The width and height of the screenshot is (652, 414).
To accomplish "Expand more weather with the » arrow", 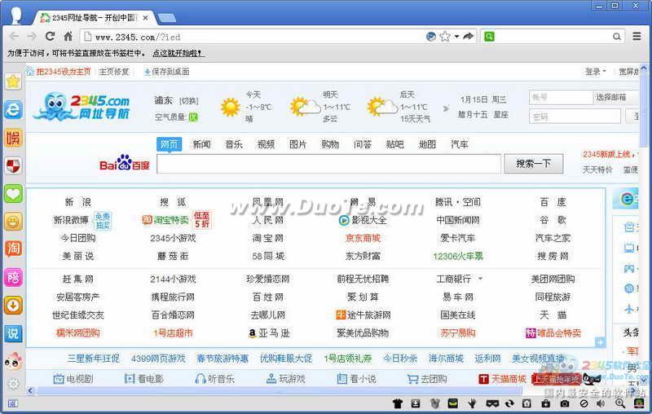I will point(446,108).
